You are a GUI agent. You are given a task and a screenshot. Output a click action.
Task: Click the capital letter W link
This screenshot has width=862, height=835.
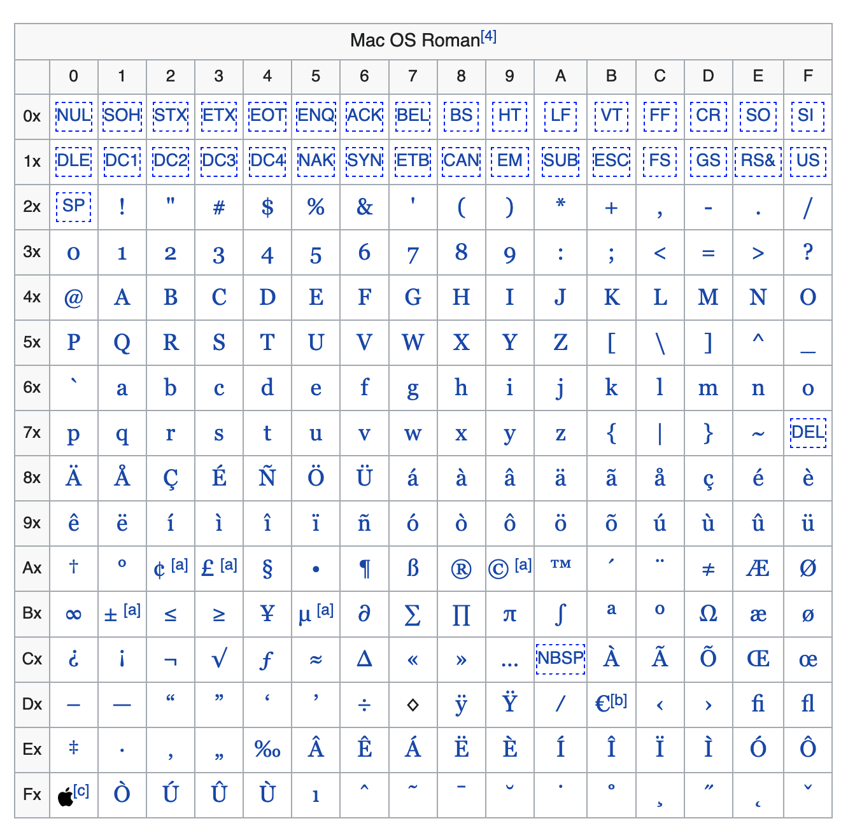(413, 342)
